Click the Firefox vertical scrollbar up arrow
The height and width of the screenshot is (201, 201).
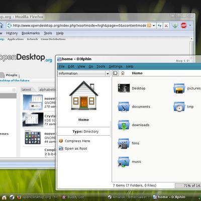click(x=191, y=39)
